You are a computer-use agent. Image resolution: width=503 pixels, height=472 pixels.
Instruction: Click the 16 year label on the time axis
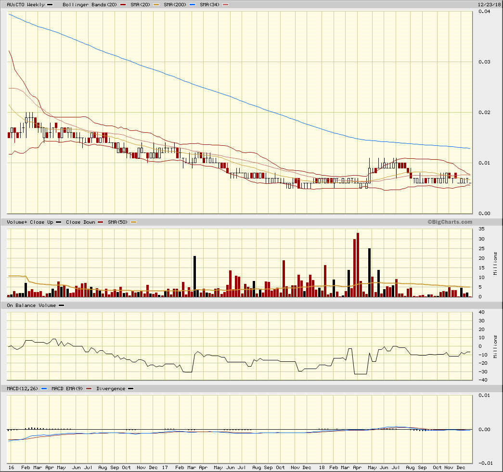(x=11, y=468)
